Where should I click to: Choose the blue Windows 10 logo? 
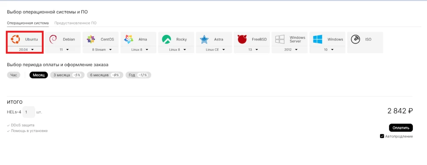(318, 39)
